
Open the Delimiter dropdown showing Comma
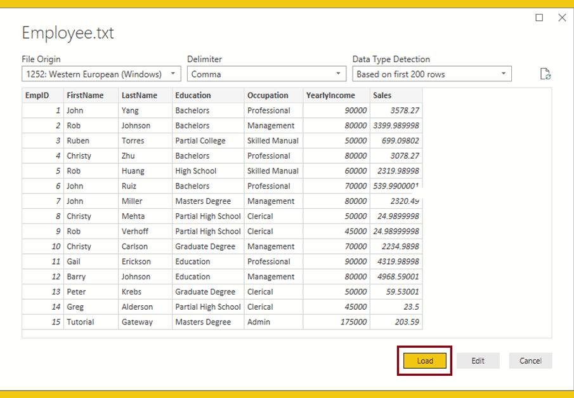point(266,74)
